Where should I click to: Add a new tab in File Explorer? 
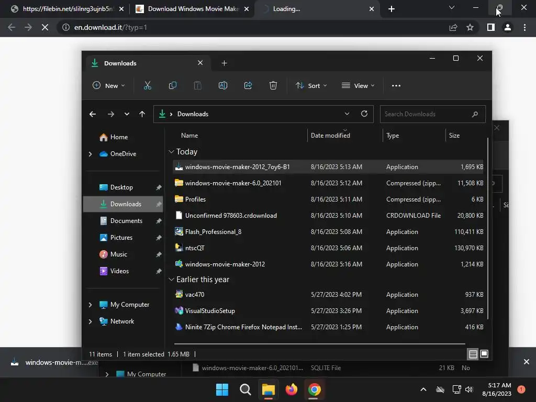pos(224,63)
